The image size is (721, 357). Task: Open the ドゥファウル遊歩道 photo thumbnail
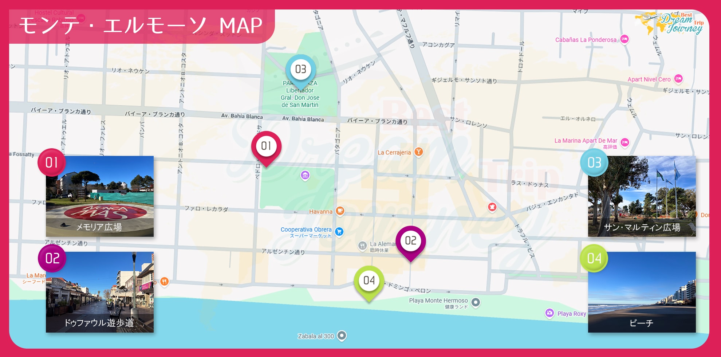click(100, 292)
